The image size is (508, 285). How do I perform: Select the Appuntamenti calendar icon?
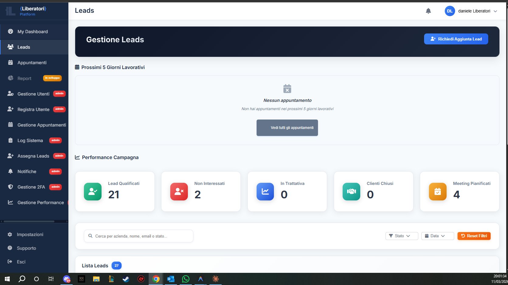[10, 62]
